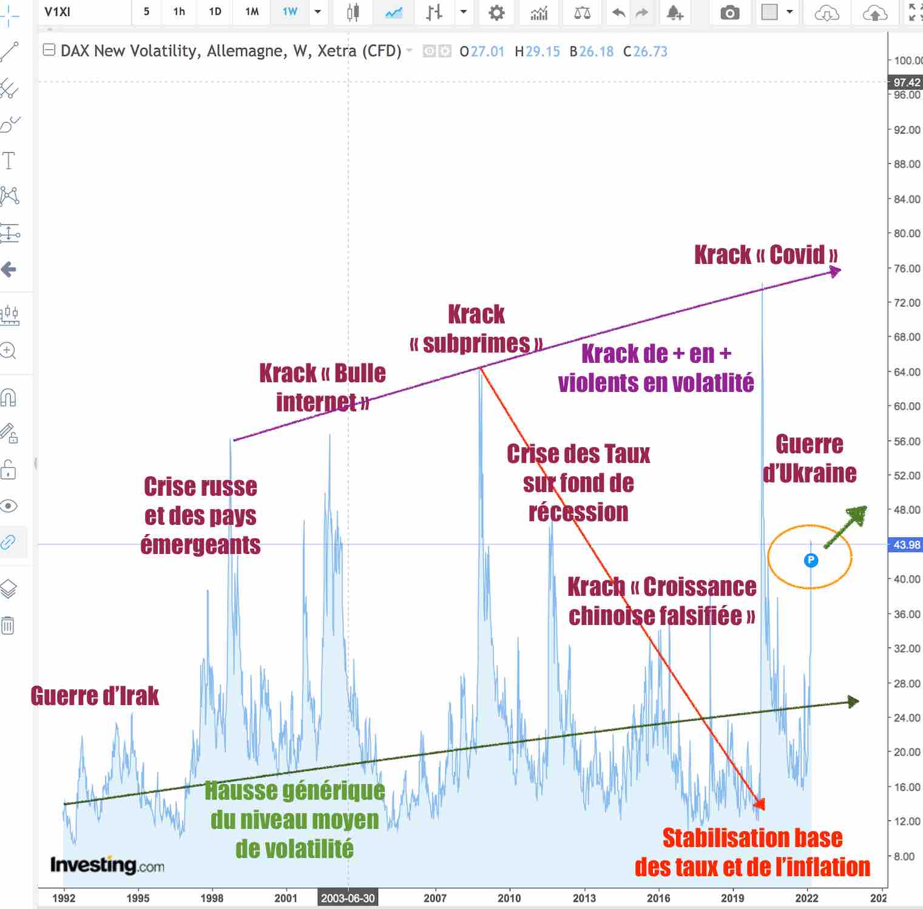Expand the bar style dropdown arrow

click(464, 12)
